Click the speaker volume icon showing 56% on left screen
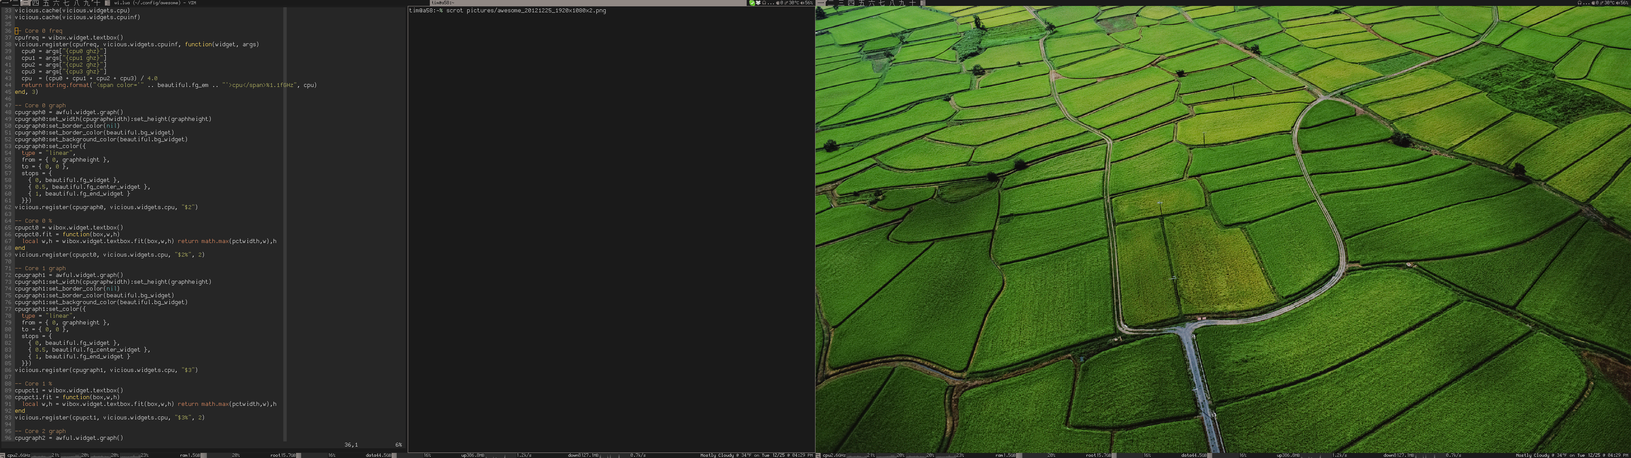Image resolution: width=1631 pixels, height=458 pixels. 802,3
